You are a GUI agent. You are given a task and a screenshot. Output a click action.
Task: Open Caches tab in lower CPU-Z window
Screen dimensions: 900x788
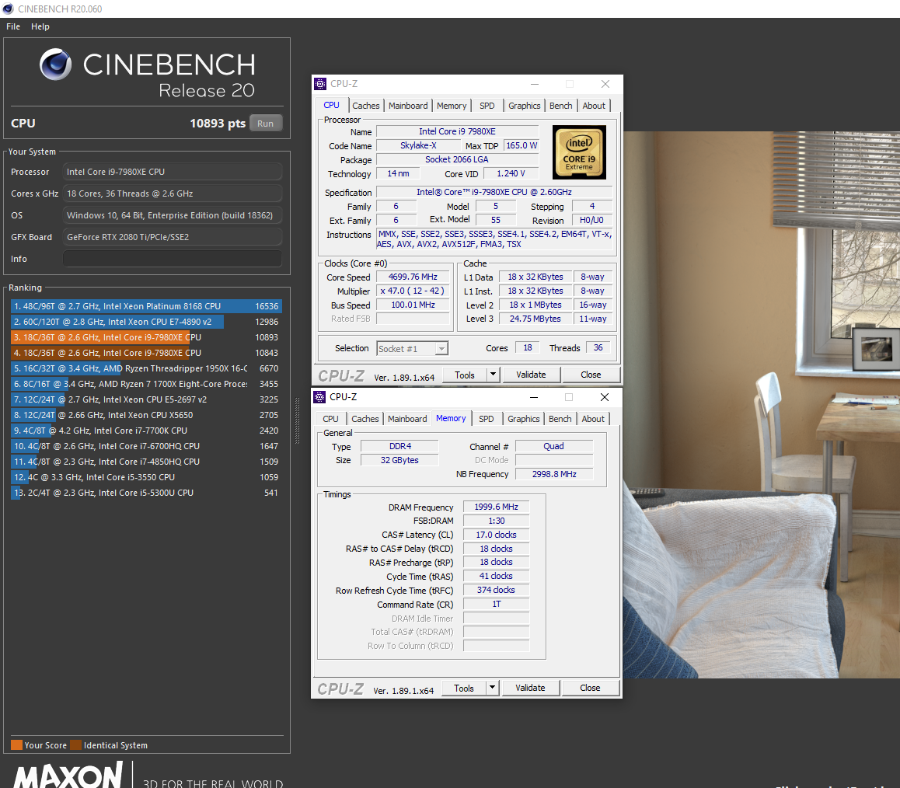click(365, 419)
